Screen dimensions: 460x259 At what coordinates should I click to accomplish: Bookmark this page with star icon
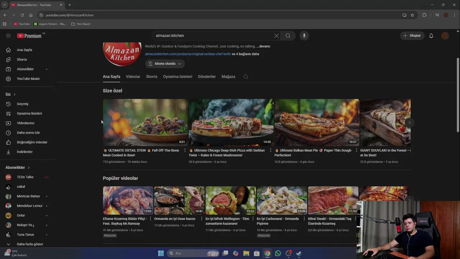point(412,15)
